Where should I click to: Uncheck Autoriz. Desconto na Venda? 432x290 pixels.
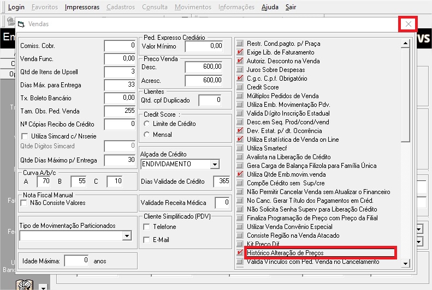point(240,61)
